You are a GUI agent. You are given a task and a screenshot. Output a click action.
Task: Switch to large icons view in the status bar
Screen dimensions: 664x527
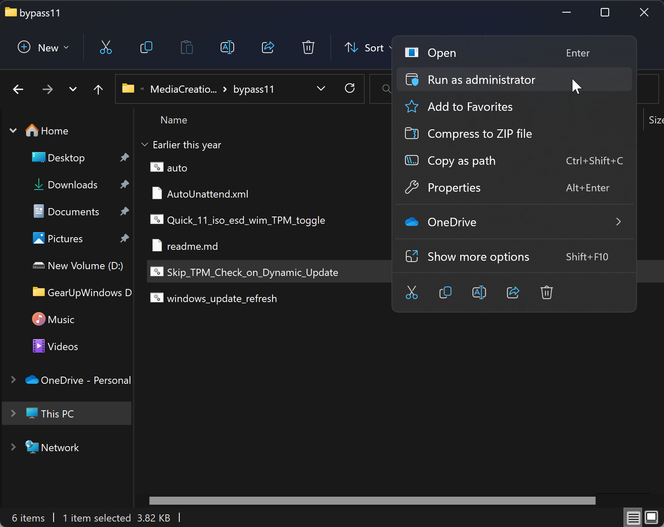point(651,517)
